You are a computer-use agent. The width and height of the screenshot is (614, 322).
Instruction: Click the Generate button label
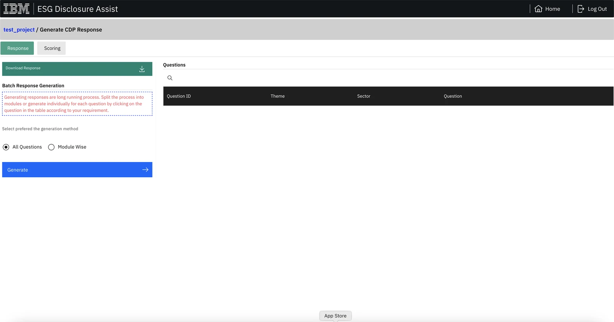click(18, 170)
